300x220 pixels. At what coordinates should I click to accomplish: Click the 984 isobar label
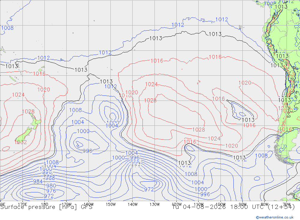pyautogui.click(x=38, y=181)
